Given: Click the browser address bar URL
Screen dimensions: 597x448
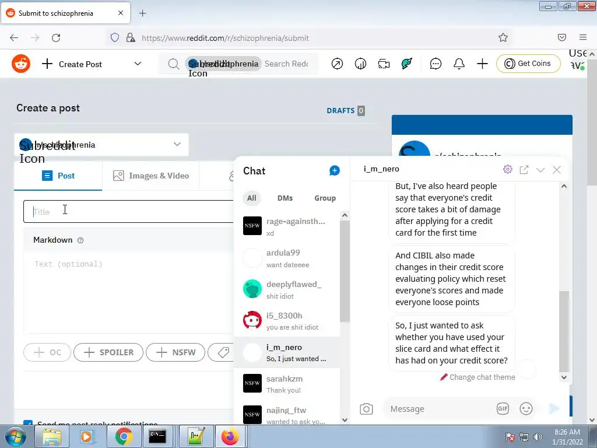Looking at the screenshot, I should coord(225,38).
